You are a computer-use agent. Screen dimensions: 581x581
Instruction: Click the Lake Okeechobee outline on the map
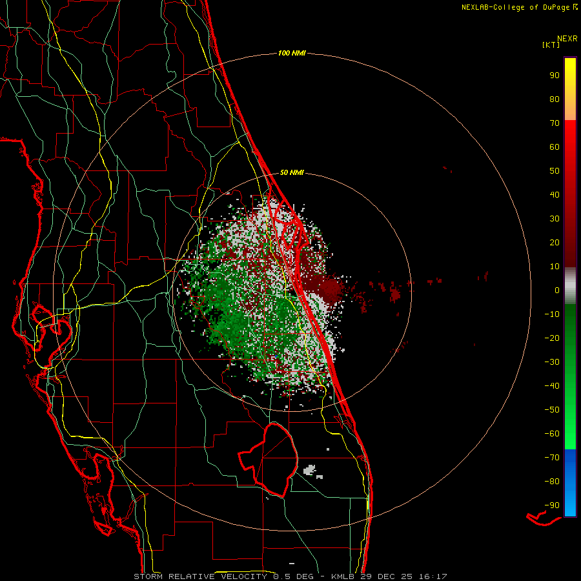[268, 460]
